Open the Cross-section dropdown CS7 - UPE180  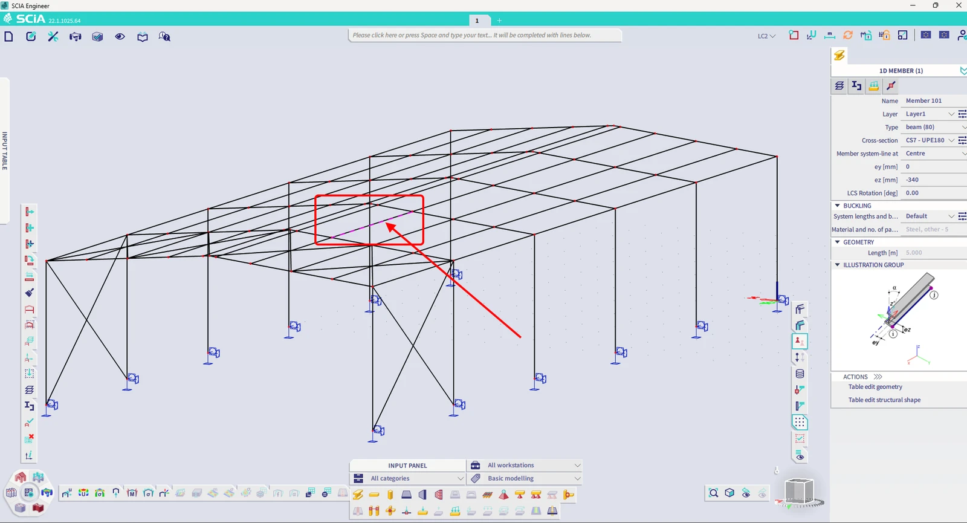(930, 140)
